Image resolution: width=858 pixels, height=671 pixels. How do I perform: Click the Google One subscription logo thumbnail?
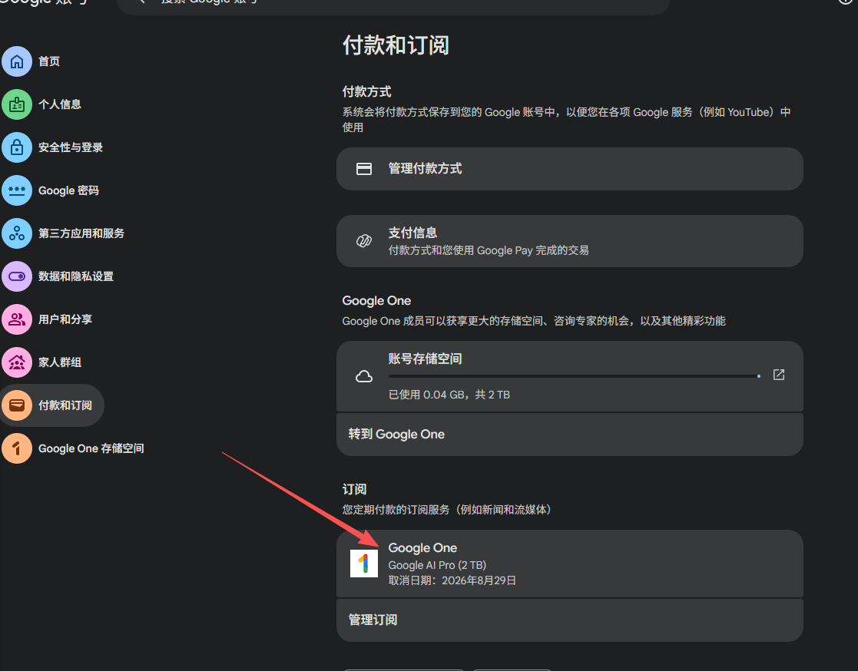coord(364,564)
